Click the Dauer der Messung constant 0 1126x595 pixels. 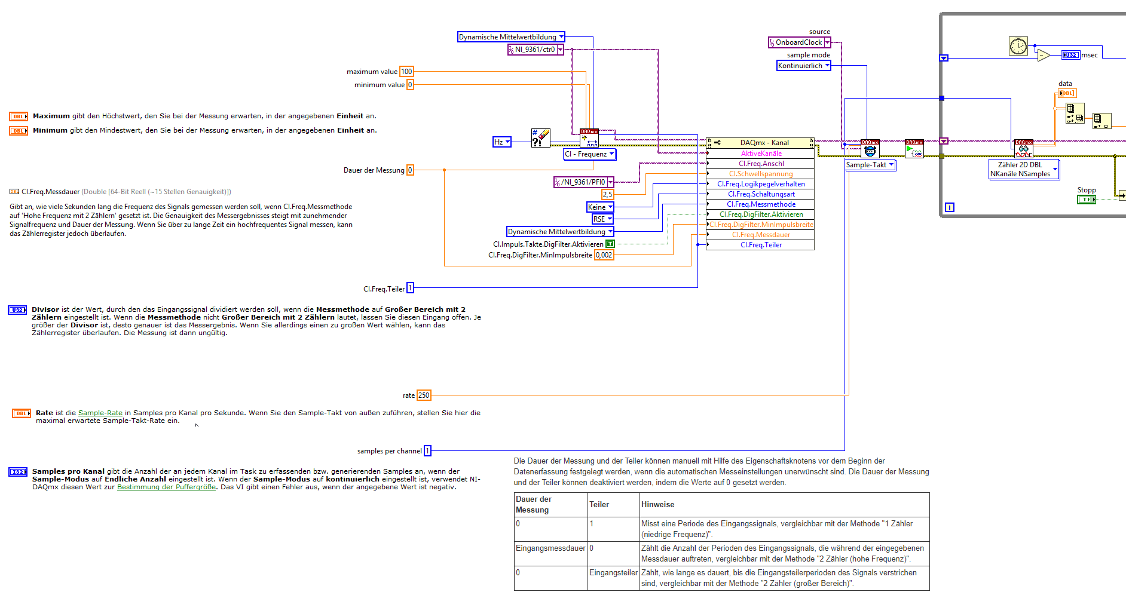[410, 170]
